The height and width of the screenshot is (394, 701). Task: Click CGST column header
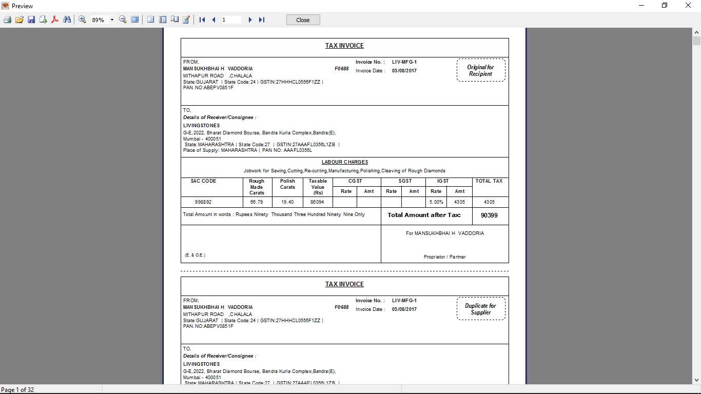tap(355, 181)
